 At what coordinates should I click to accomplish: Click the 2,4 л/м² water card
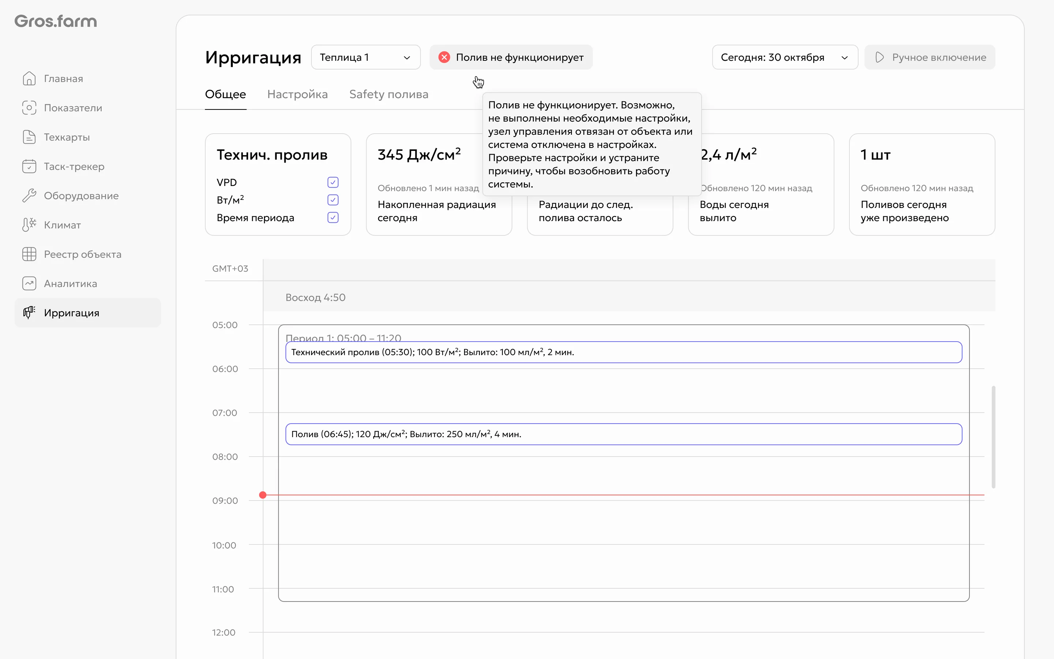[761, 185]
